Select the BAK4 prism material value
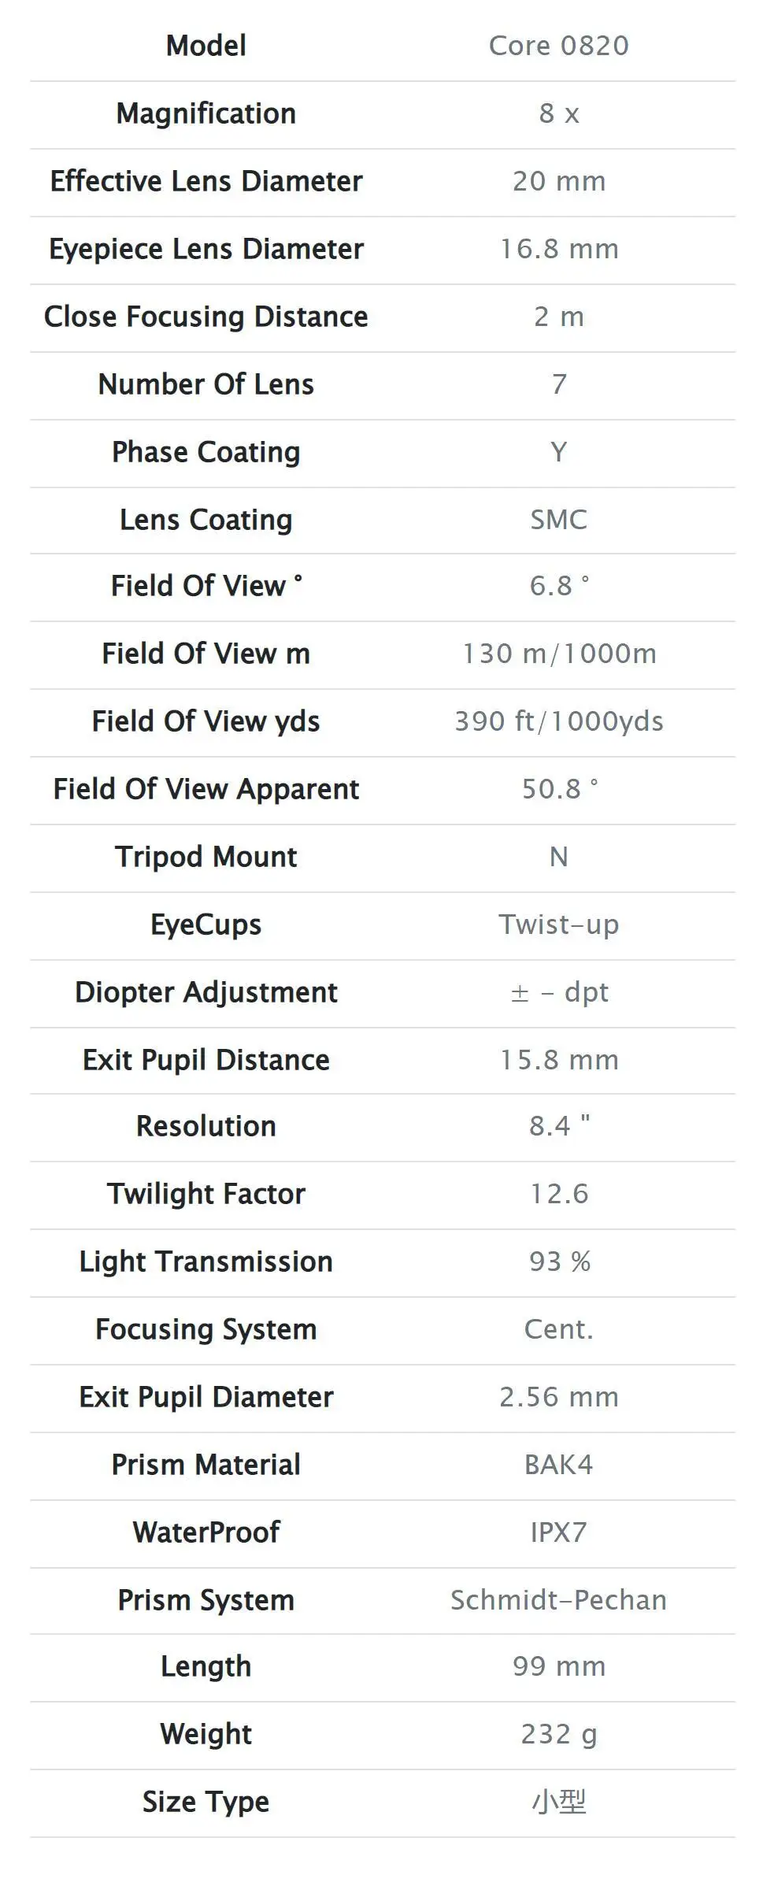The width and height of the screenshot is (763, 1886). pyautogui.click(x=558, y=1465)
